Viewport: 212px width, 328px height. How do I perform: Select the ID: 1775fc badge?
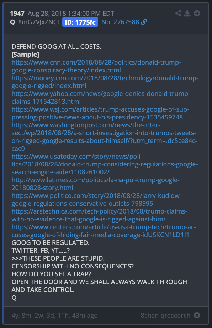pos(80,22)
